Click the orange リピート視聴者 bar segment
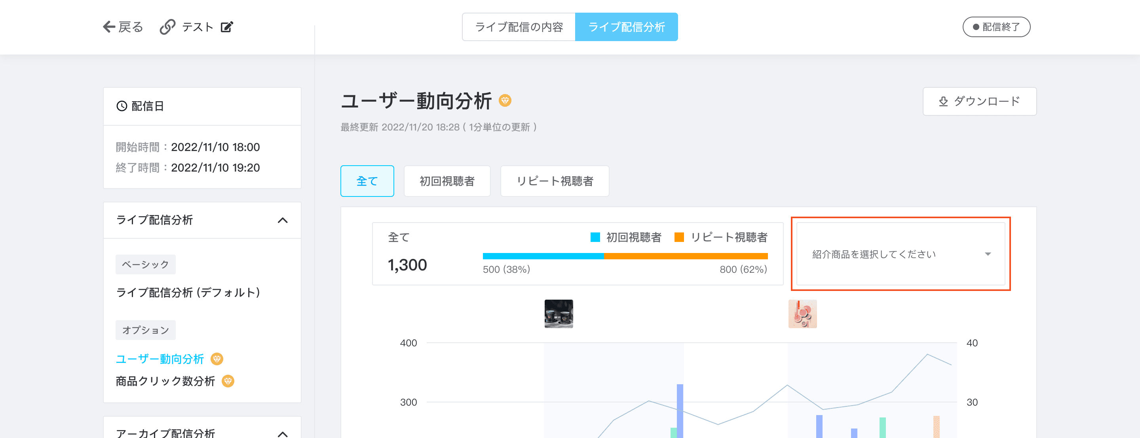The width and height of the screenshot is (1140, 438). (686, 256)
